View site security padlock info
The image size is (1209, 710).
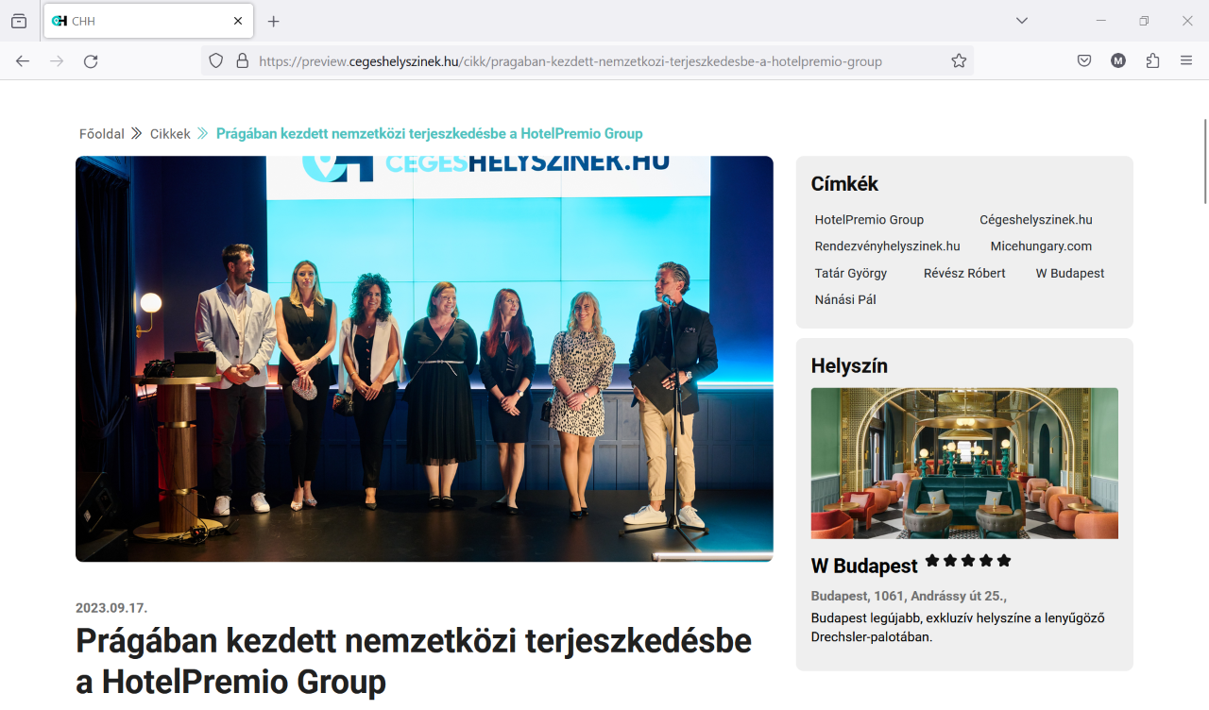(242, 60)
